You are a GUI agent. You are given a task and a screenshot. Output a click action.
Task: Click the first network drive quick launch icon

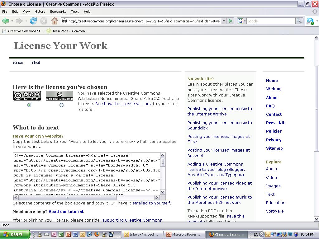point(40,234)
